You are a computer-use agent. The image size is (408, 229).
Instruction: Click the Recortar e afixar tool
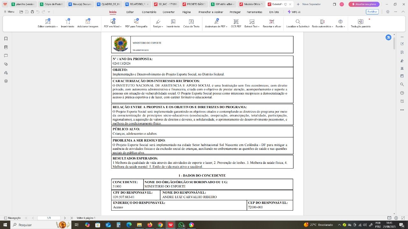(272, 23)
